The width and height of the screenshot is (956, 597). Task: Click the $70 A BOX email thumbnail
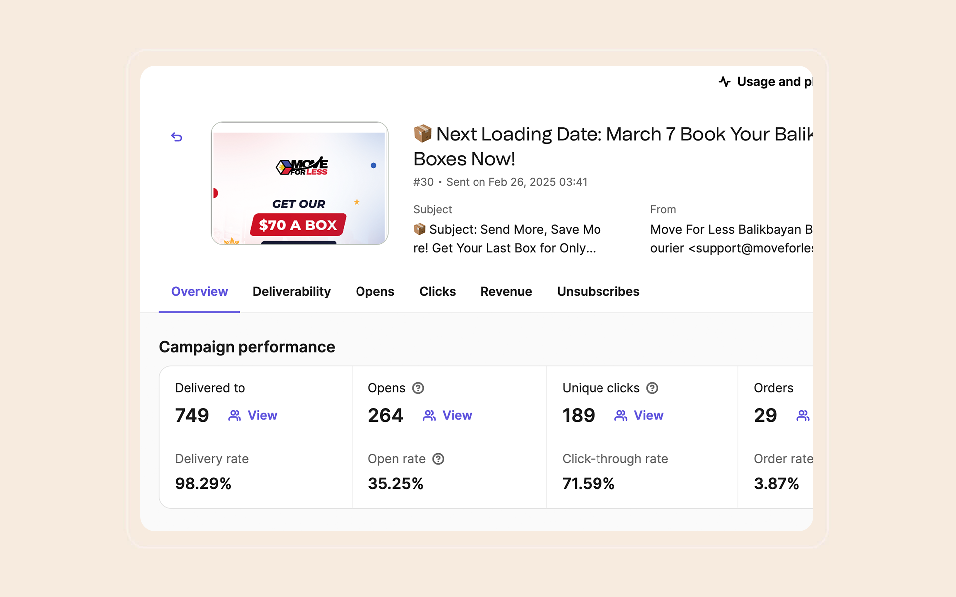(299, 184)
